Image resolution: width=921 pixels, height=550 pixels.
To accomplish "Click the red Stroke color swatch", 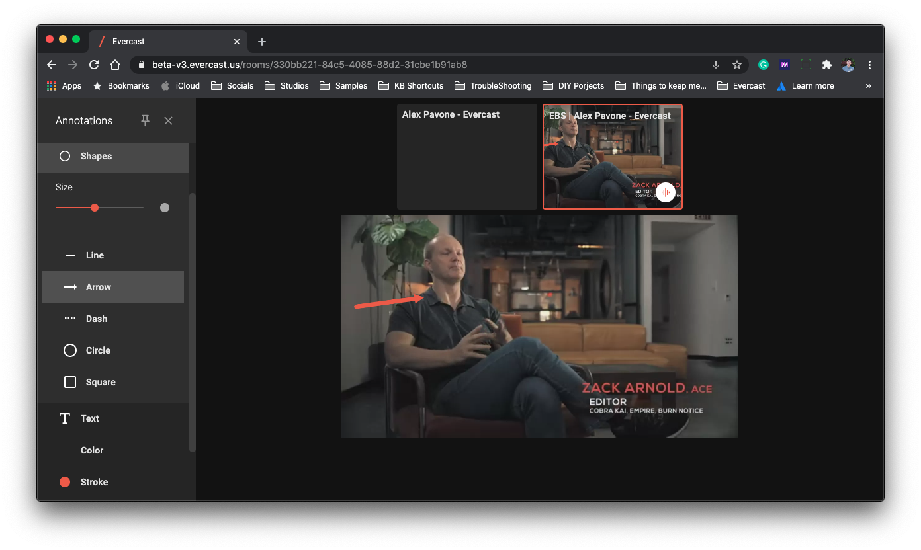I will 65,482.
